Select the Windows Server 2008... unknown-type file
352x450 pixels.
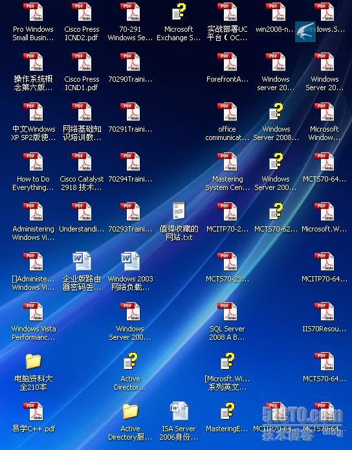coord(276,112)
